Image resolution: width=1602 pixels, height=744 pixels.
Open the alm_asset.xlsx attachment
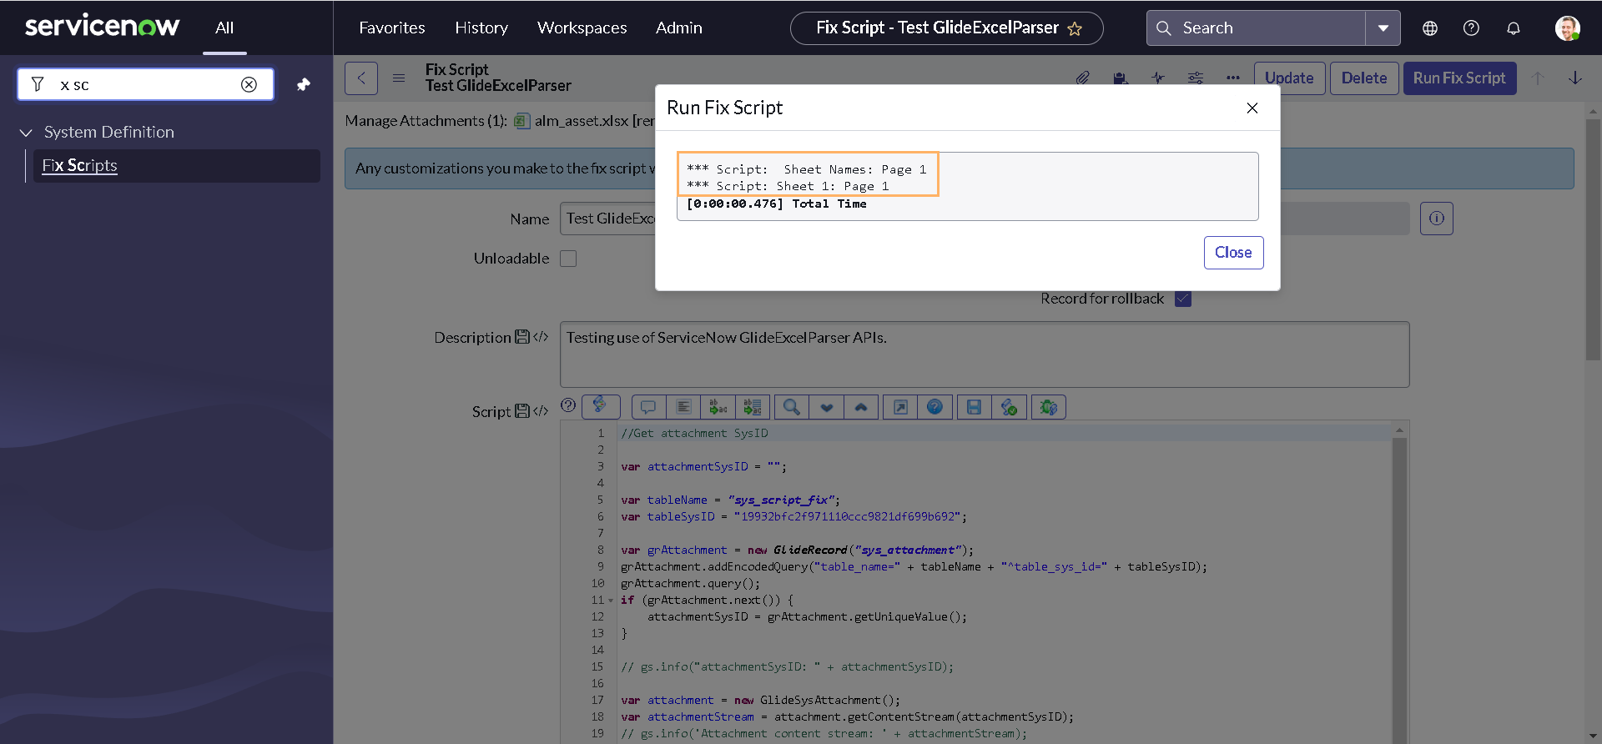point(582,121)
